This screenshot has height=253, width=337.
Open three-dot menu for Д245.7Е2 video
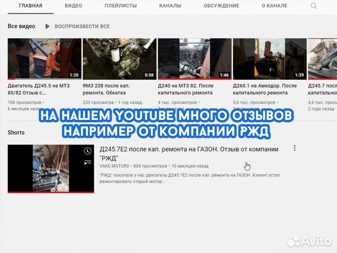click(295, 148)
